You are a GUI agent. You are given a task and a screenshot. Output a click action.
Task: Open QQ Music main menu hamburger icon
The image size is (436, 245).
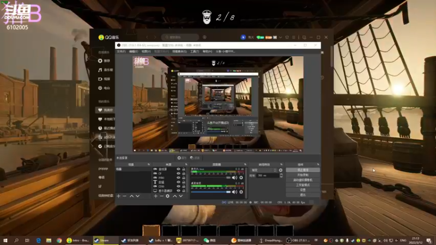coord(294,37)
